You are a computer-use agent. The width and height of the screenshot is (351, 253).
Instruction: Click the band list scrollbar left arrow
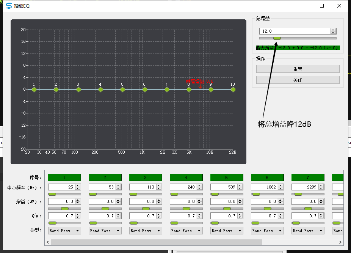click(48, 242)
